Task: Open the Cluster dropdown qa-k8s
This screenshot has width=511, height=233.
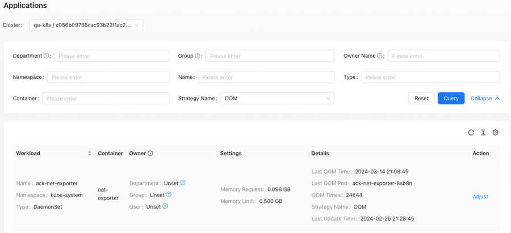Action: tap(86, 25)
